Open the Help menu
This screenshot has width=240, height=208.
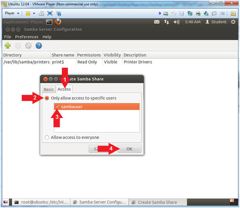pyautogui.click(x=47, y=37)
